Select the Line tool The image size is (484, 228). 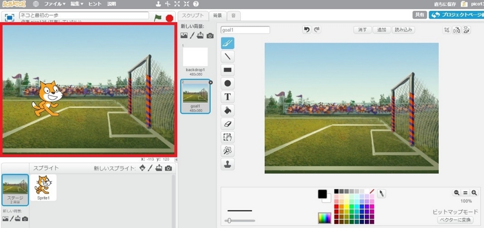click(227, 57)
